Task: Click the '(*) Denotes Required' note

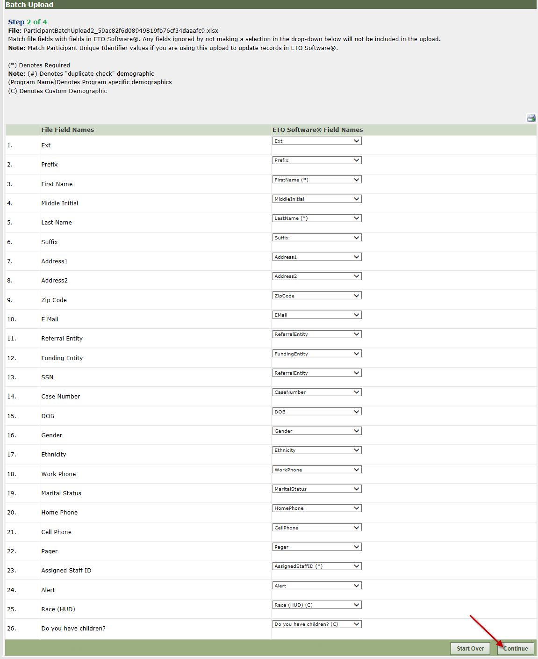Action: [39, 65]
